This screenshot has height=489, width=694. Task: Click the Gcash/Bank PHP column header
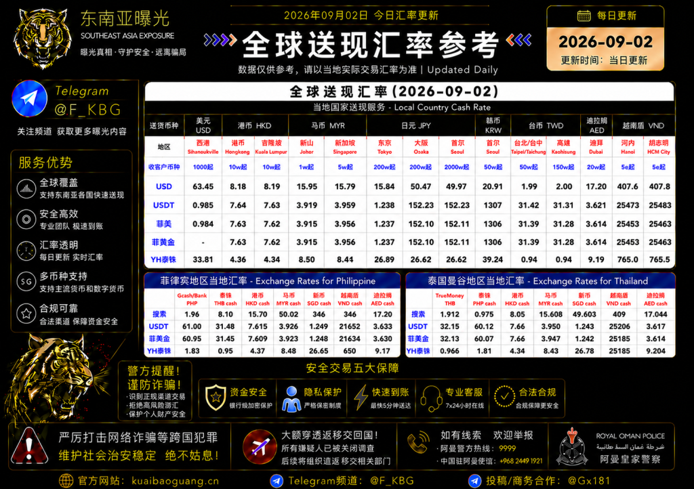coord(192,299)
